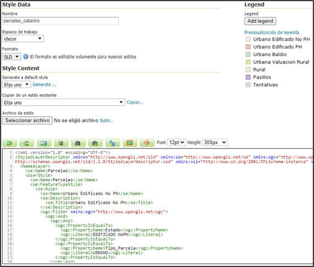314x267 pixels.
Task: Click the Pasillos purple legend swatch
Action: (x=248, y=77)
